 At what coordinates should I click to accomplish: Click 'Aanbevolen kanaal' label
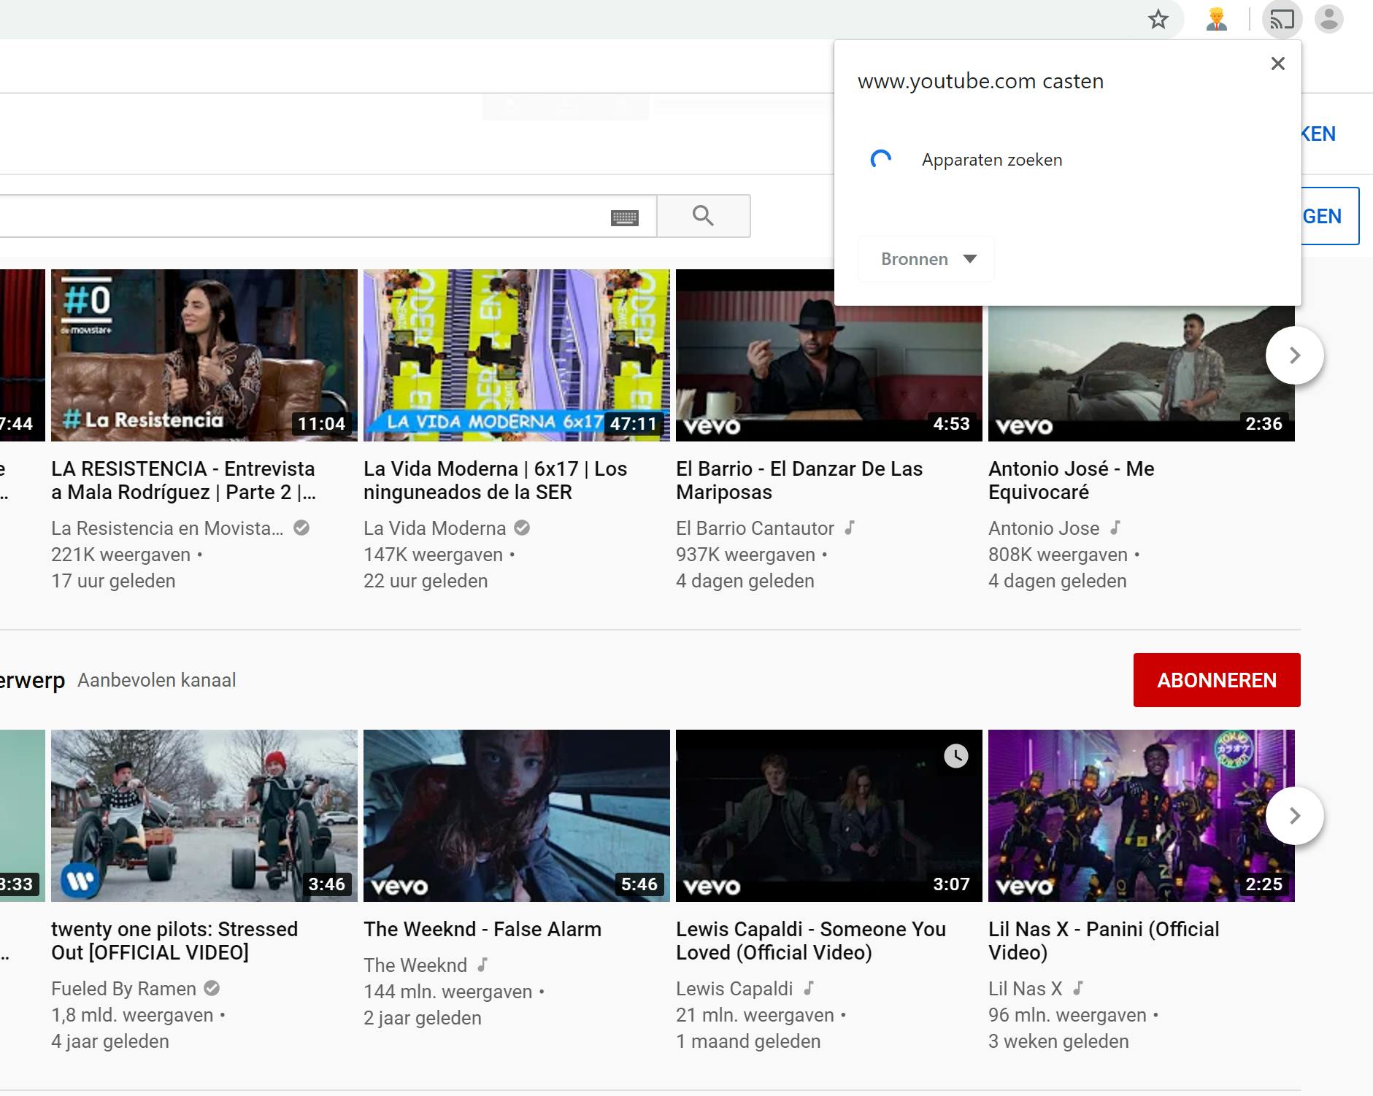pyautogui.click(x=157, y=680)
